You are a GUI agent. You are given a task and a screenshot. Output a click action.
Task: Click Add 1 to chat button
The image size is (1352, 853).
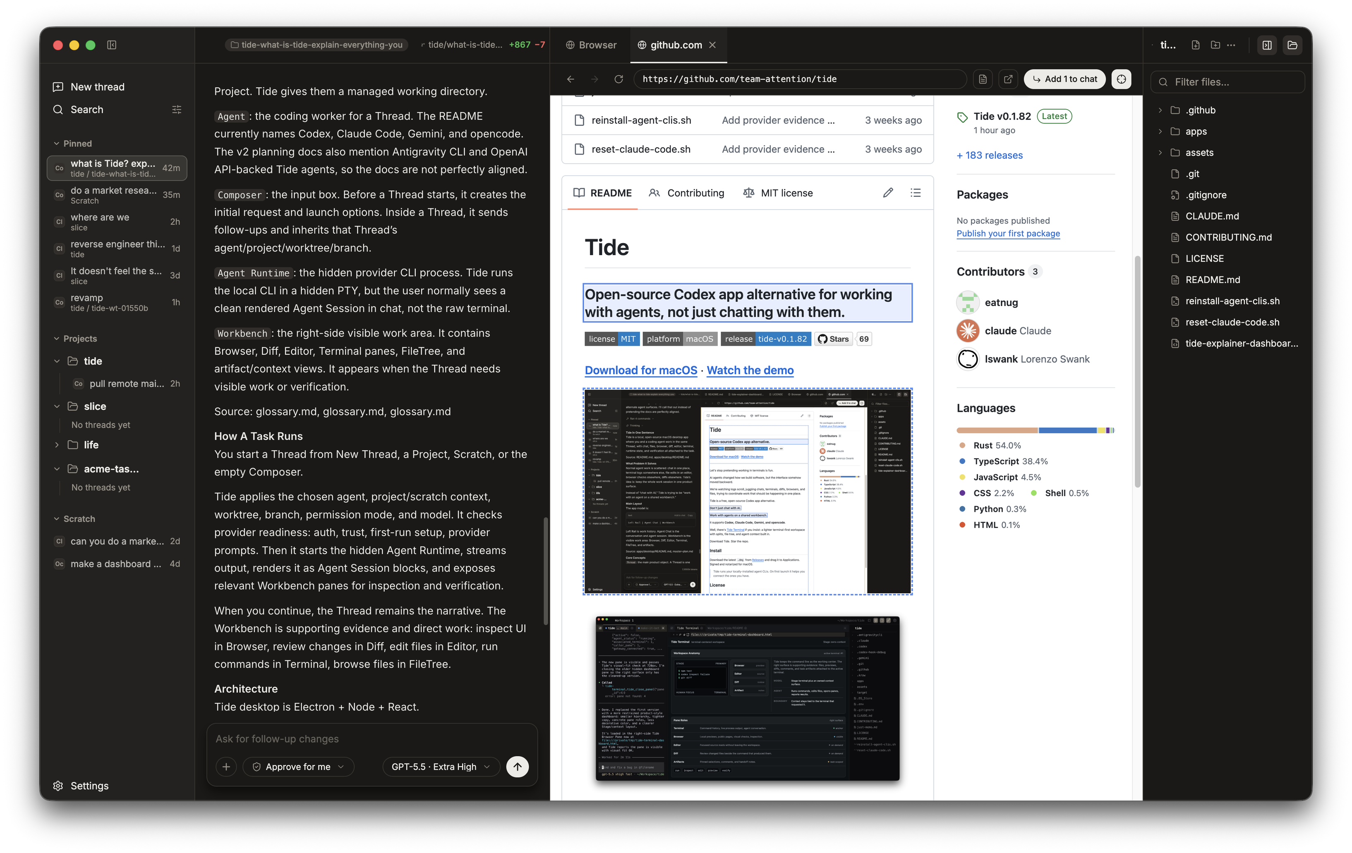coord(1064,79)
